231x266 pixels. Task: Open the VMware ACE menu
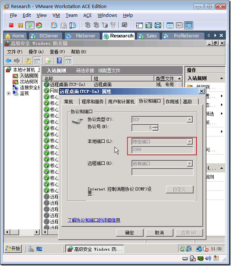tap(87, 15)
